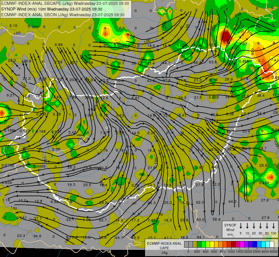Viewport: 279px width, 257px height.
Task: Click the map value 37.7
Action: point(38,218)
